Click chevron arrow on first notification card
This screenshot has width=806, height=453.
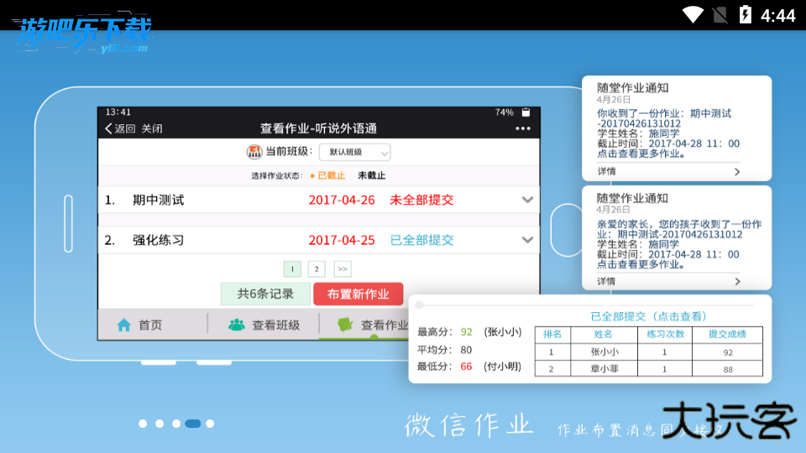737,171
